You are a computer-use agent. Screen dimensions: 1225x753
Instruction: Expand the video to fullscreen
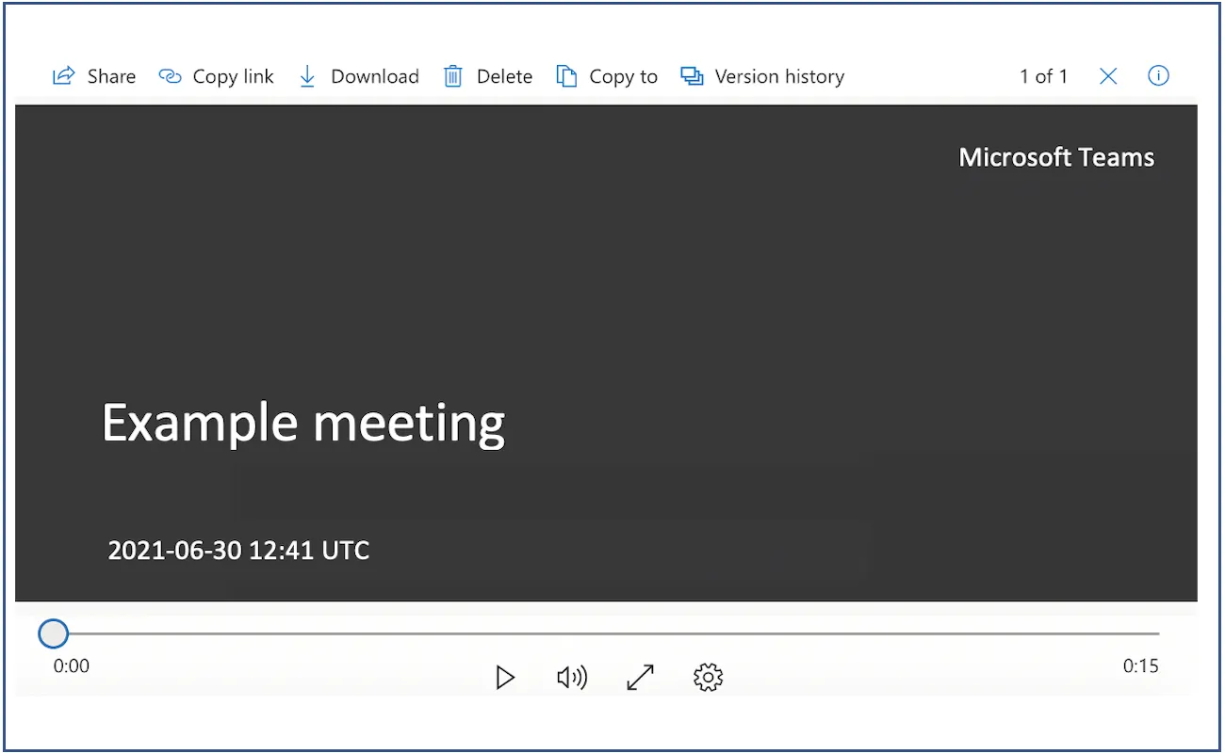[640, 677]
